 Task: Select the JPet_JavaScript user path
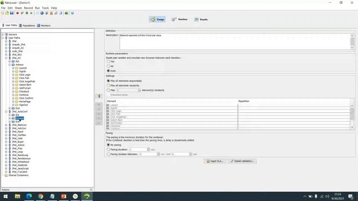pyautogui.click(x=20, y=169)
